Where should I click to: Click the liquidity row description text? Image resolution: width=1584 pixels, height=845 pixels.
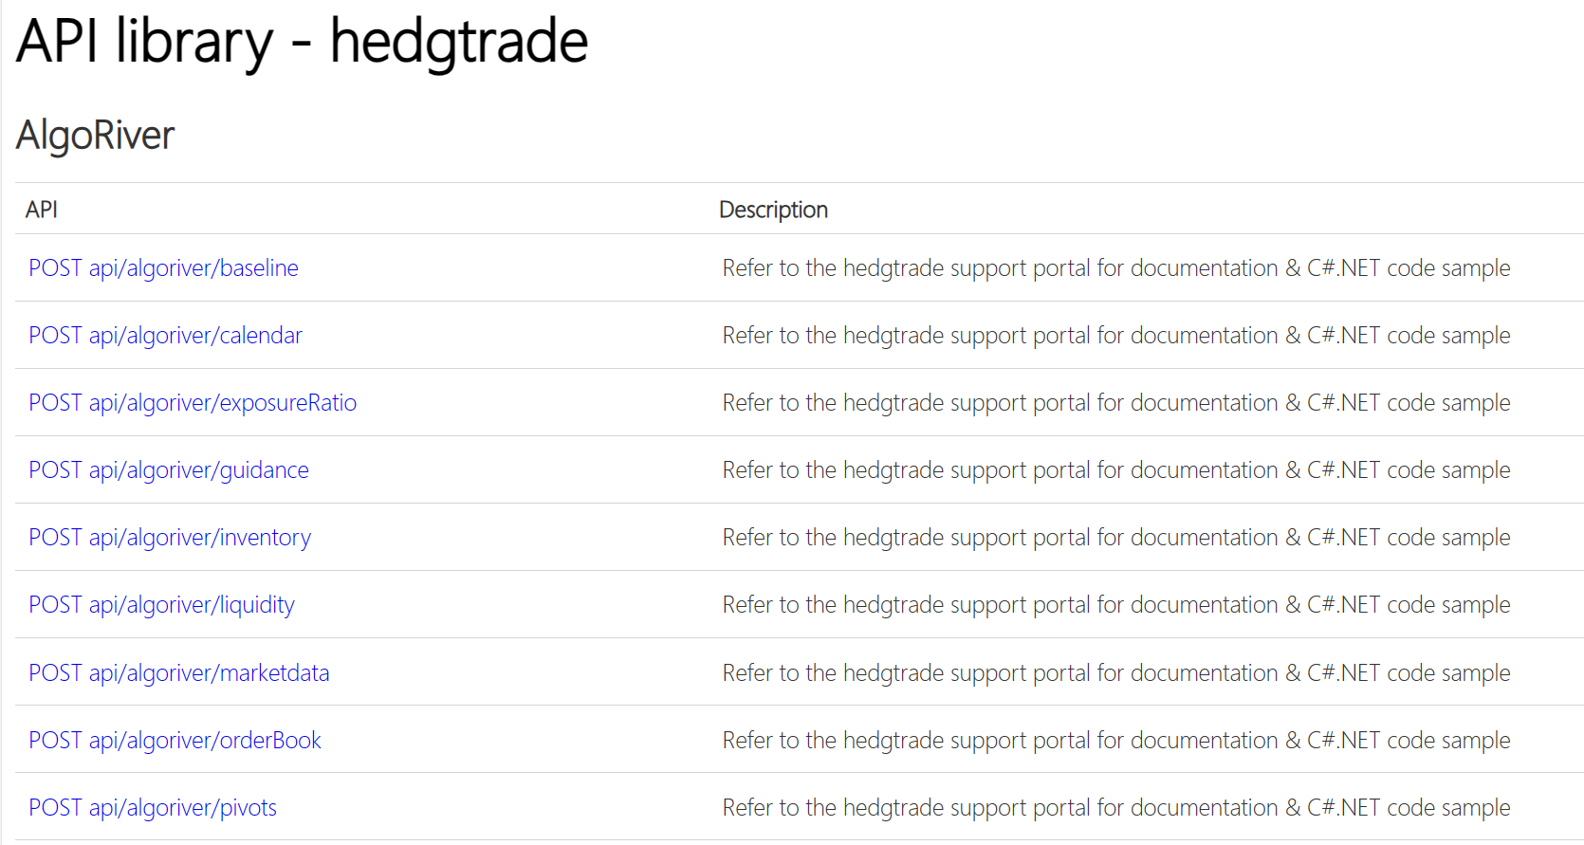coord(1116,605)
